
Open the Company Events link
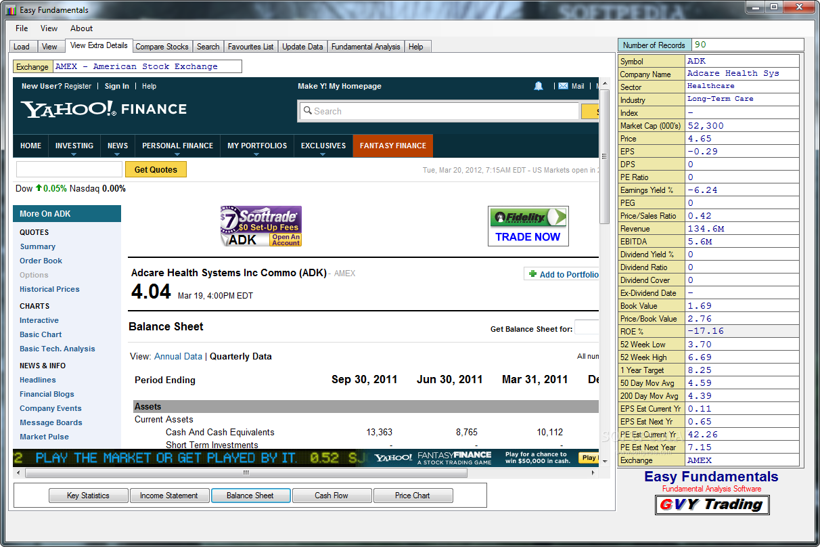tap(51, 408)
